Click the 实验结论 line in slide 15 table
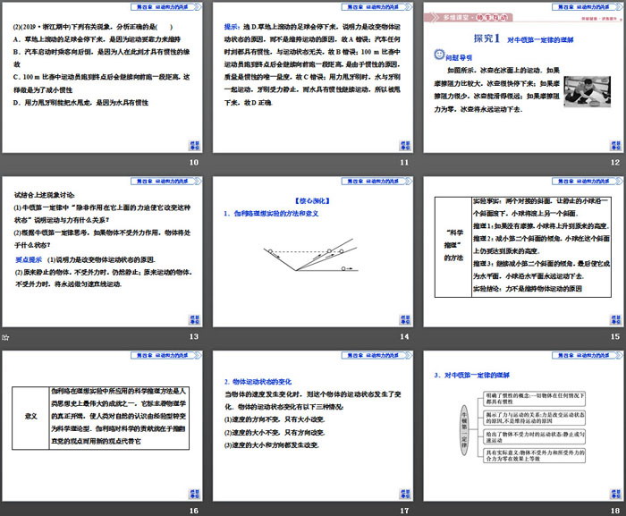626x516 pixels. pyautogui.click(x=528, y=289)
